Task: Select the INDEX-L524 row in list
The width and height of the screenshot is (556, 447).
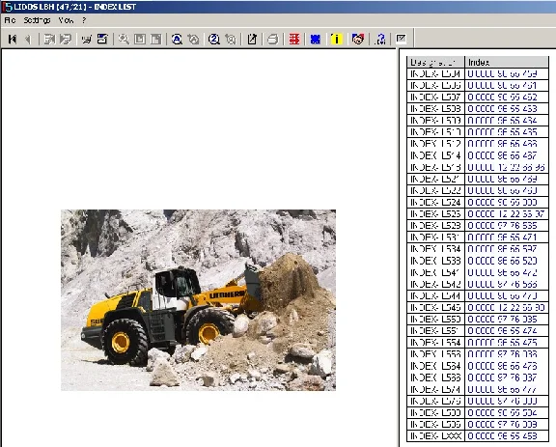Action: (x=477, y=202)
